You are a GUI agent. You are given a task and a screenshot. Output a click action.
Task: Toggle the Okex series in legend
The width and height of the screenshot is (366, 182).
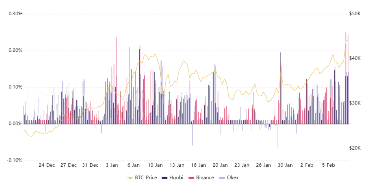(229, 177)
